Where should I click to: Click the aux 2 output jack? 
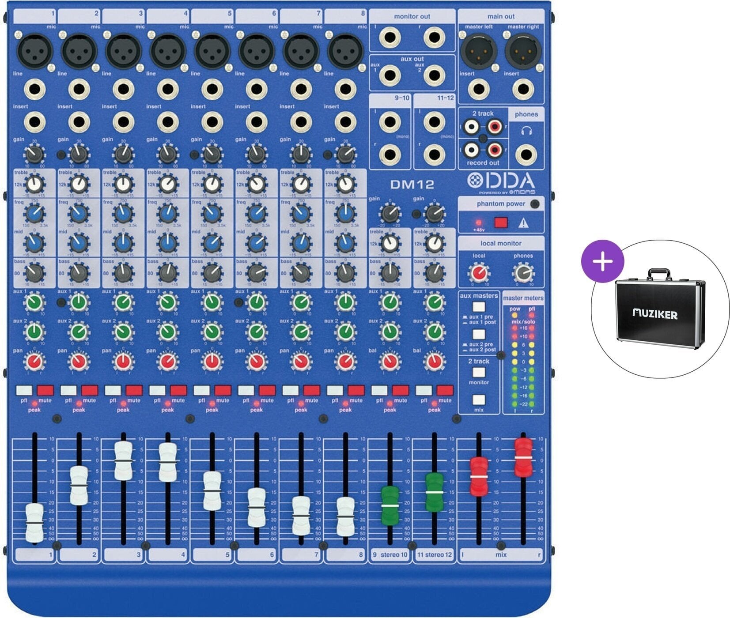(x=434, y=75)
